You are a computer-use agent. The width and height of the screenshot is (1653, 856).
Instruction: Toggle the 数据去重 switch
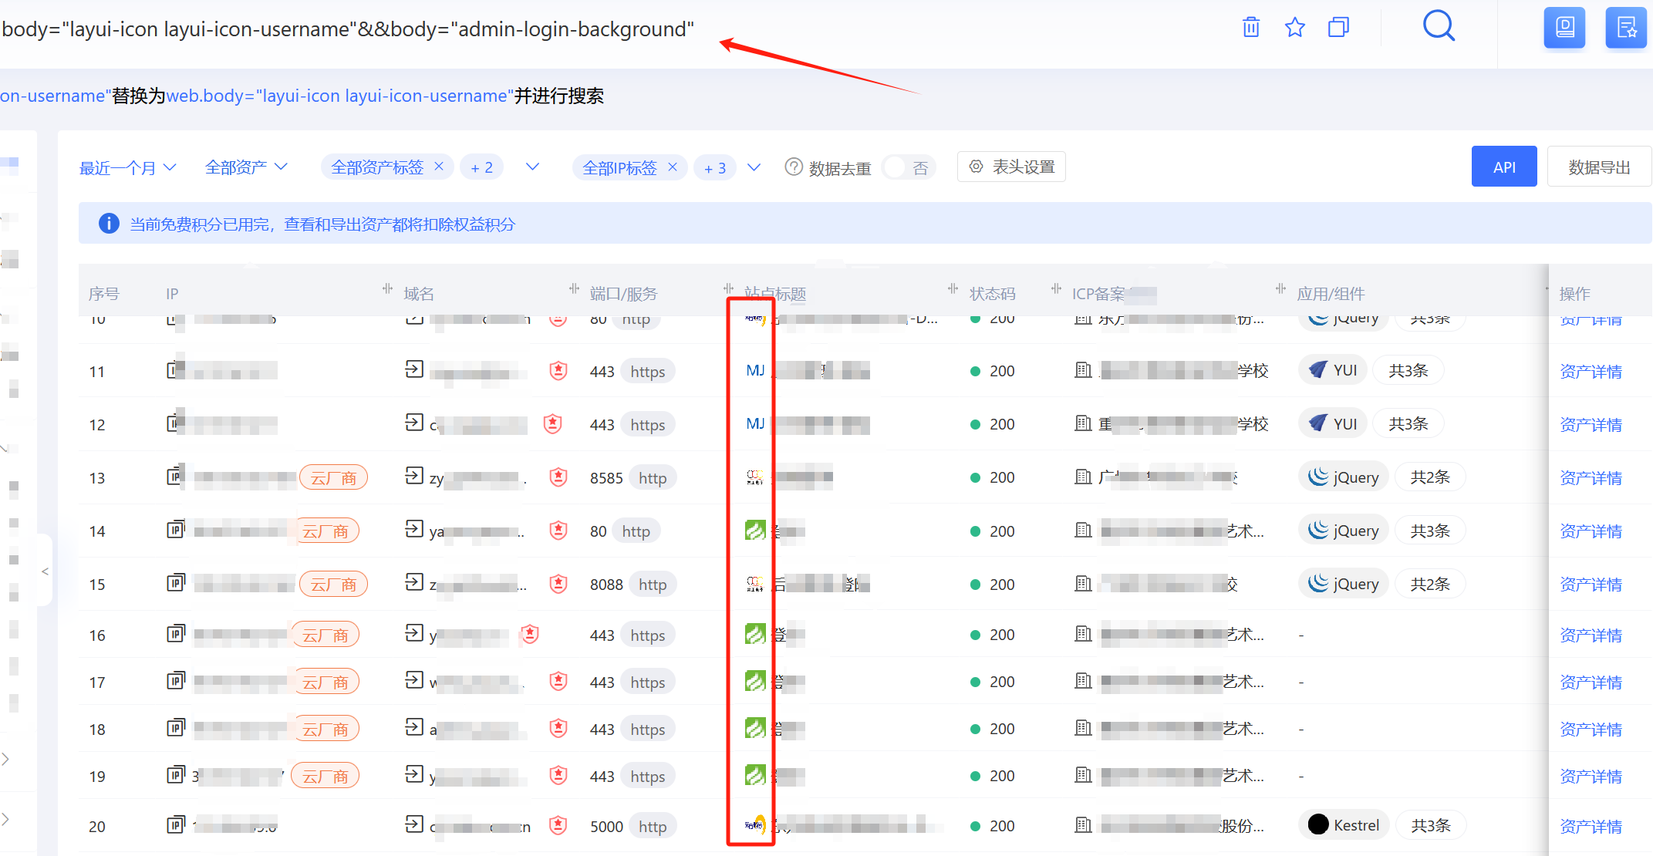(909, 167)
